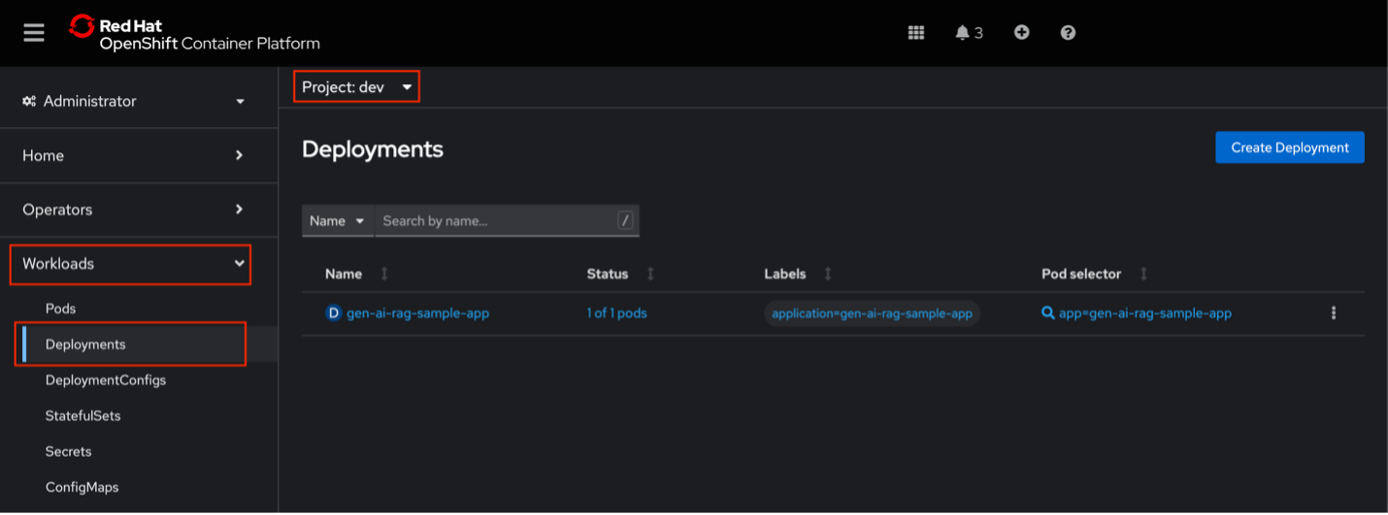Open the help question mark menu
Image resolution: width=1388 pixels, height=515 pixels.
point(1068,33)
